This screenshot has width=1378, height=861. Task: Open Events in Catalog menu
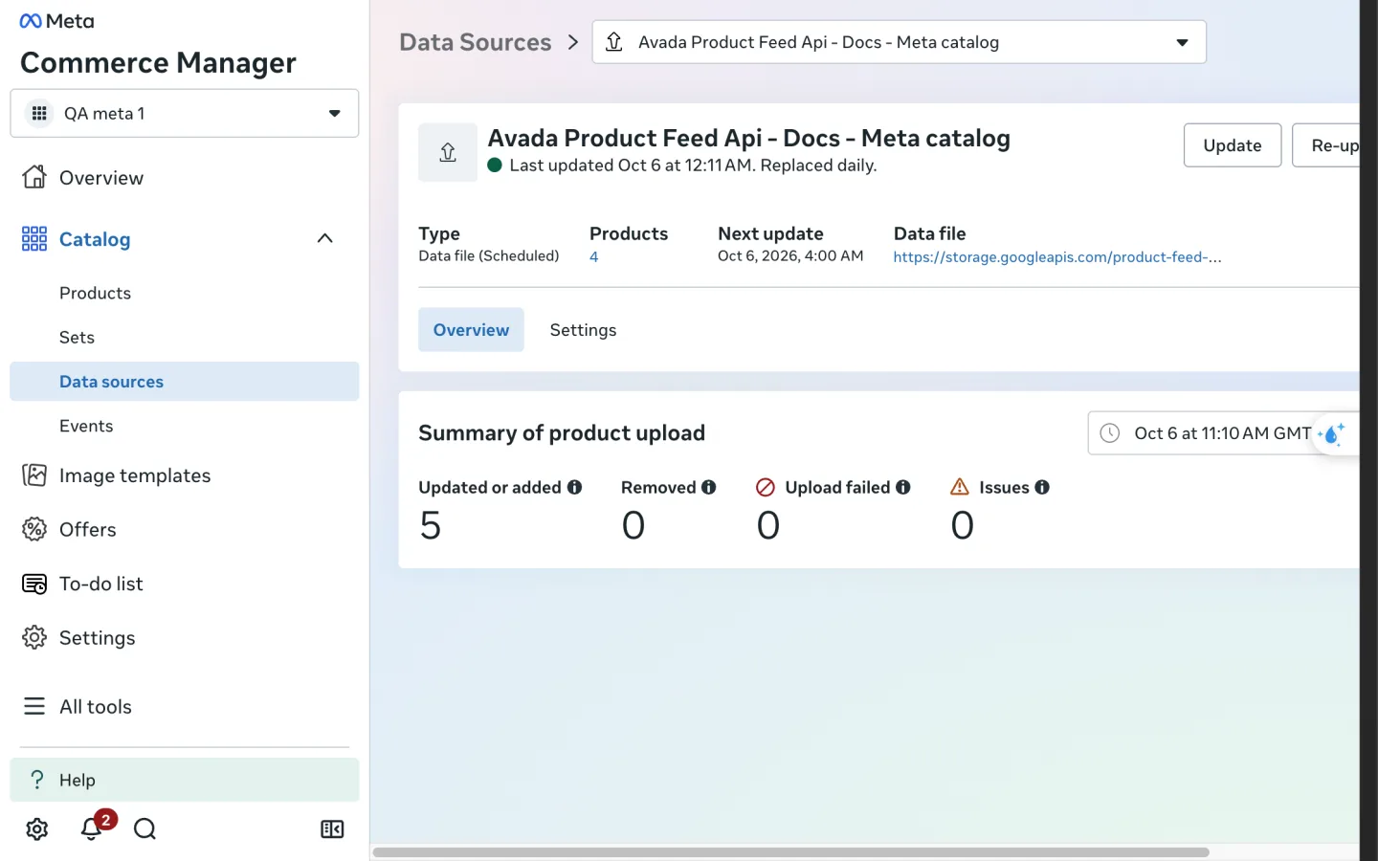coord(86,426)
